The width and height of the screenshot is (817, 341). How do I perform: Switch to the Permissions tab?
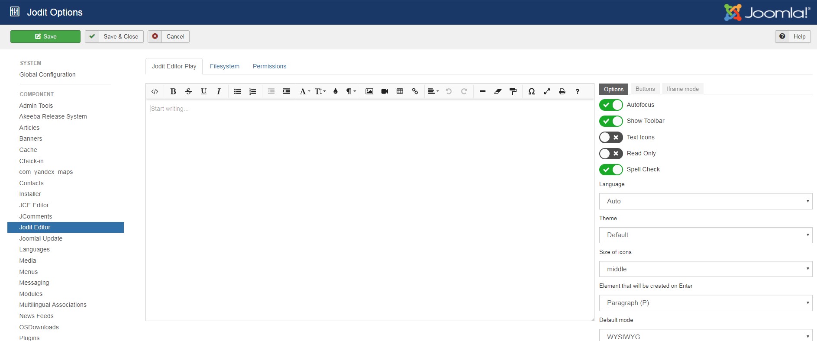(269, 66)
